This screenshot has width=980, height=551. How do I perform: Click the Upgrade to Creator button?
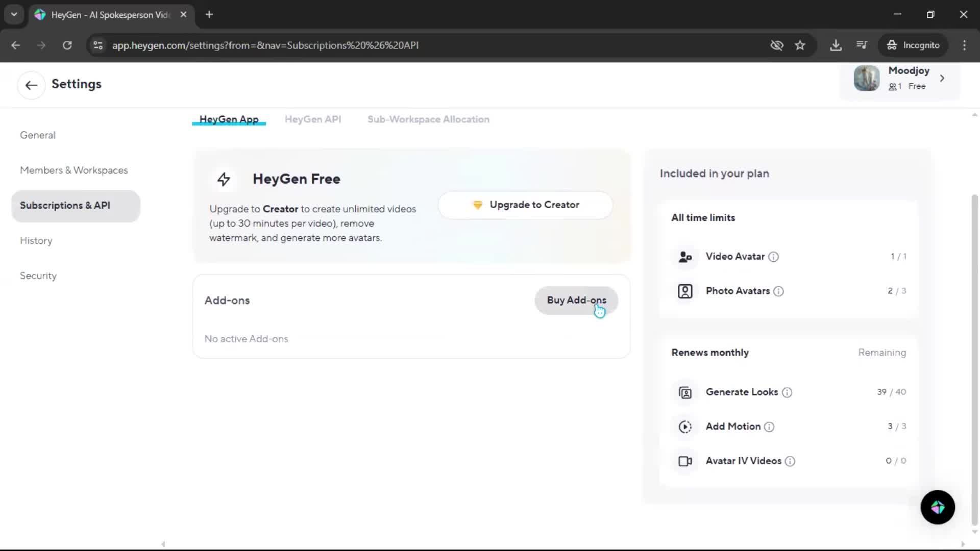click(525, 205)
